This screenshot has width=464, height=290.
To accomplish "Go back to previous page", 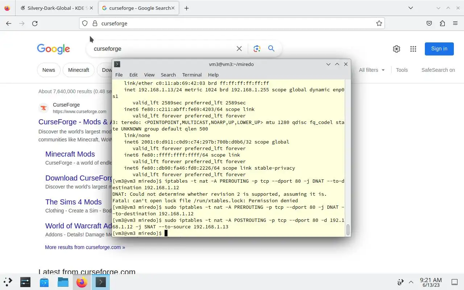I will click(x=9, y=23).
